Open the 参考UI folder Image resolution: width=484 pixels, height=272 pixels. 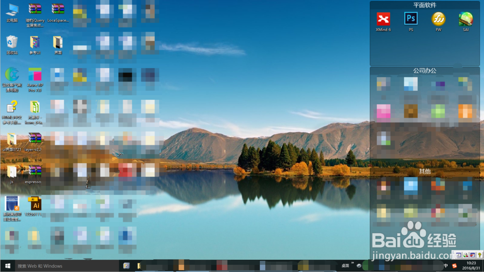35,45
